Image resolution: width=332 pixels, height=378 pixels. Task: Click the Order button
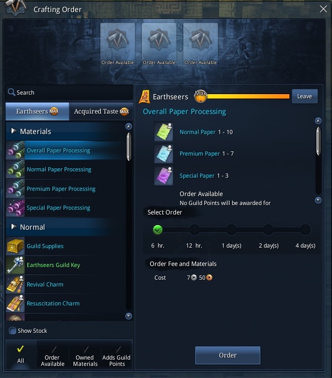click(227, 355)
